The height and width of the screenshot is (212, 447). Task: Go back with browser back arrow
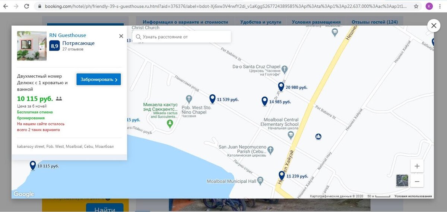pos(6,6)
